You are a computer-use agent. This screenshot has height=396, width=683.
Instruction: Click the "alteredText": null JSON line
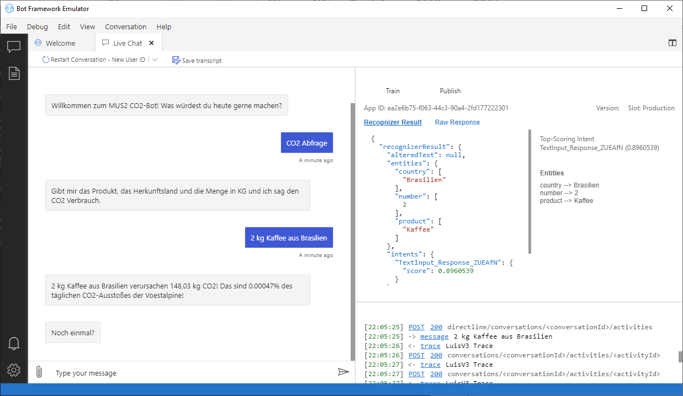(426, 155)
